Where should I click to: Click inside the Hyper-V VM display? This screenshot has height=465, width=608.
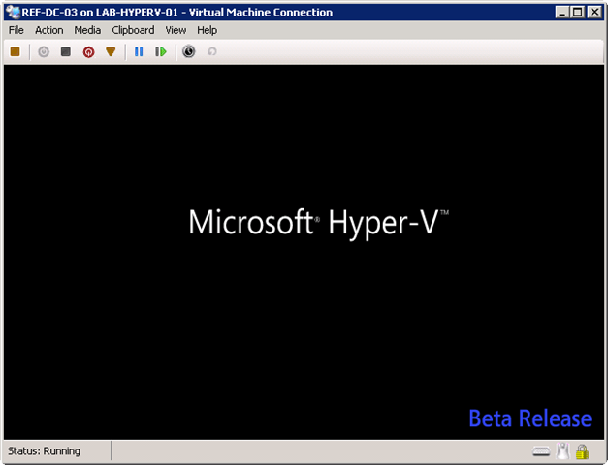pos(304,252)
